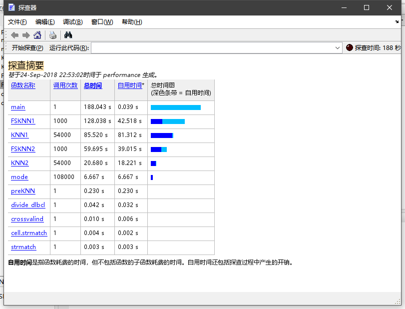Click the forward arrow toolbar icon

pyautogui.click(x=26, y=35)
